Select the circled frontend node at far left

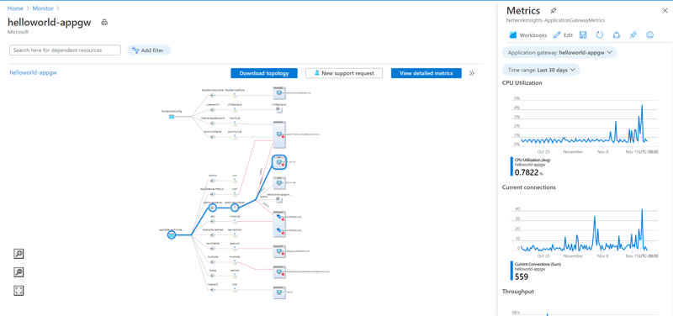pyautogui.click(x=172, y=235)
